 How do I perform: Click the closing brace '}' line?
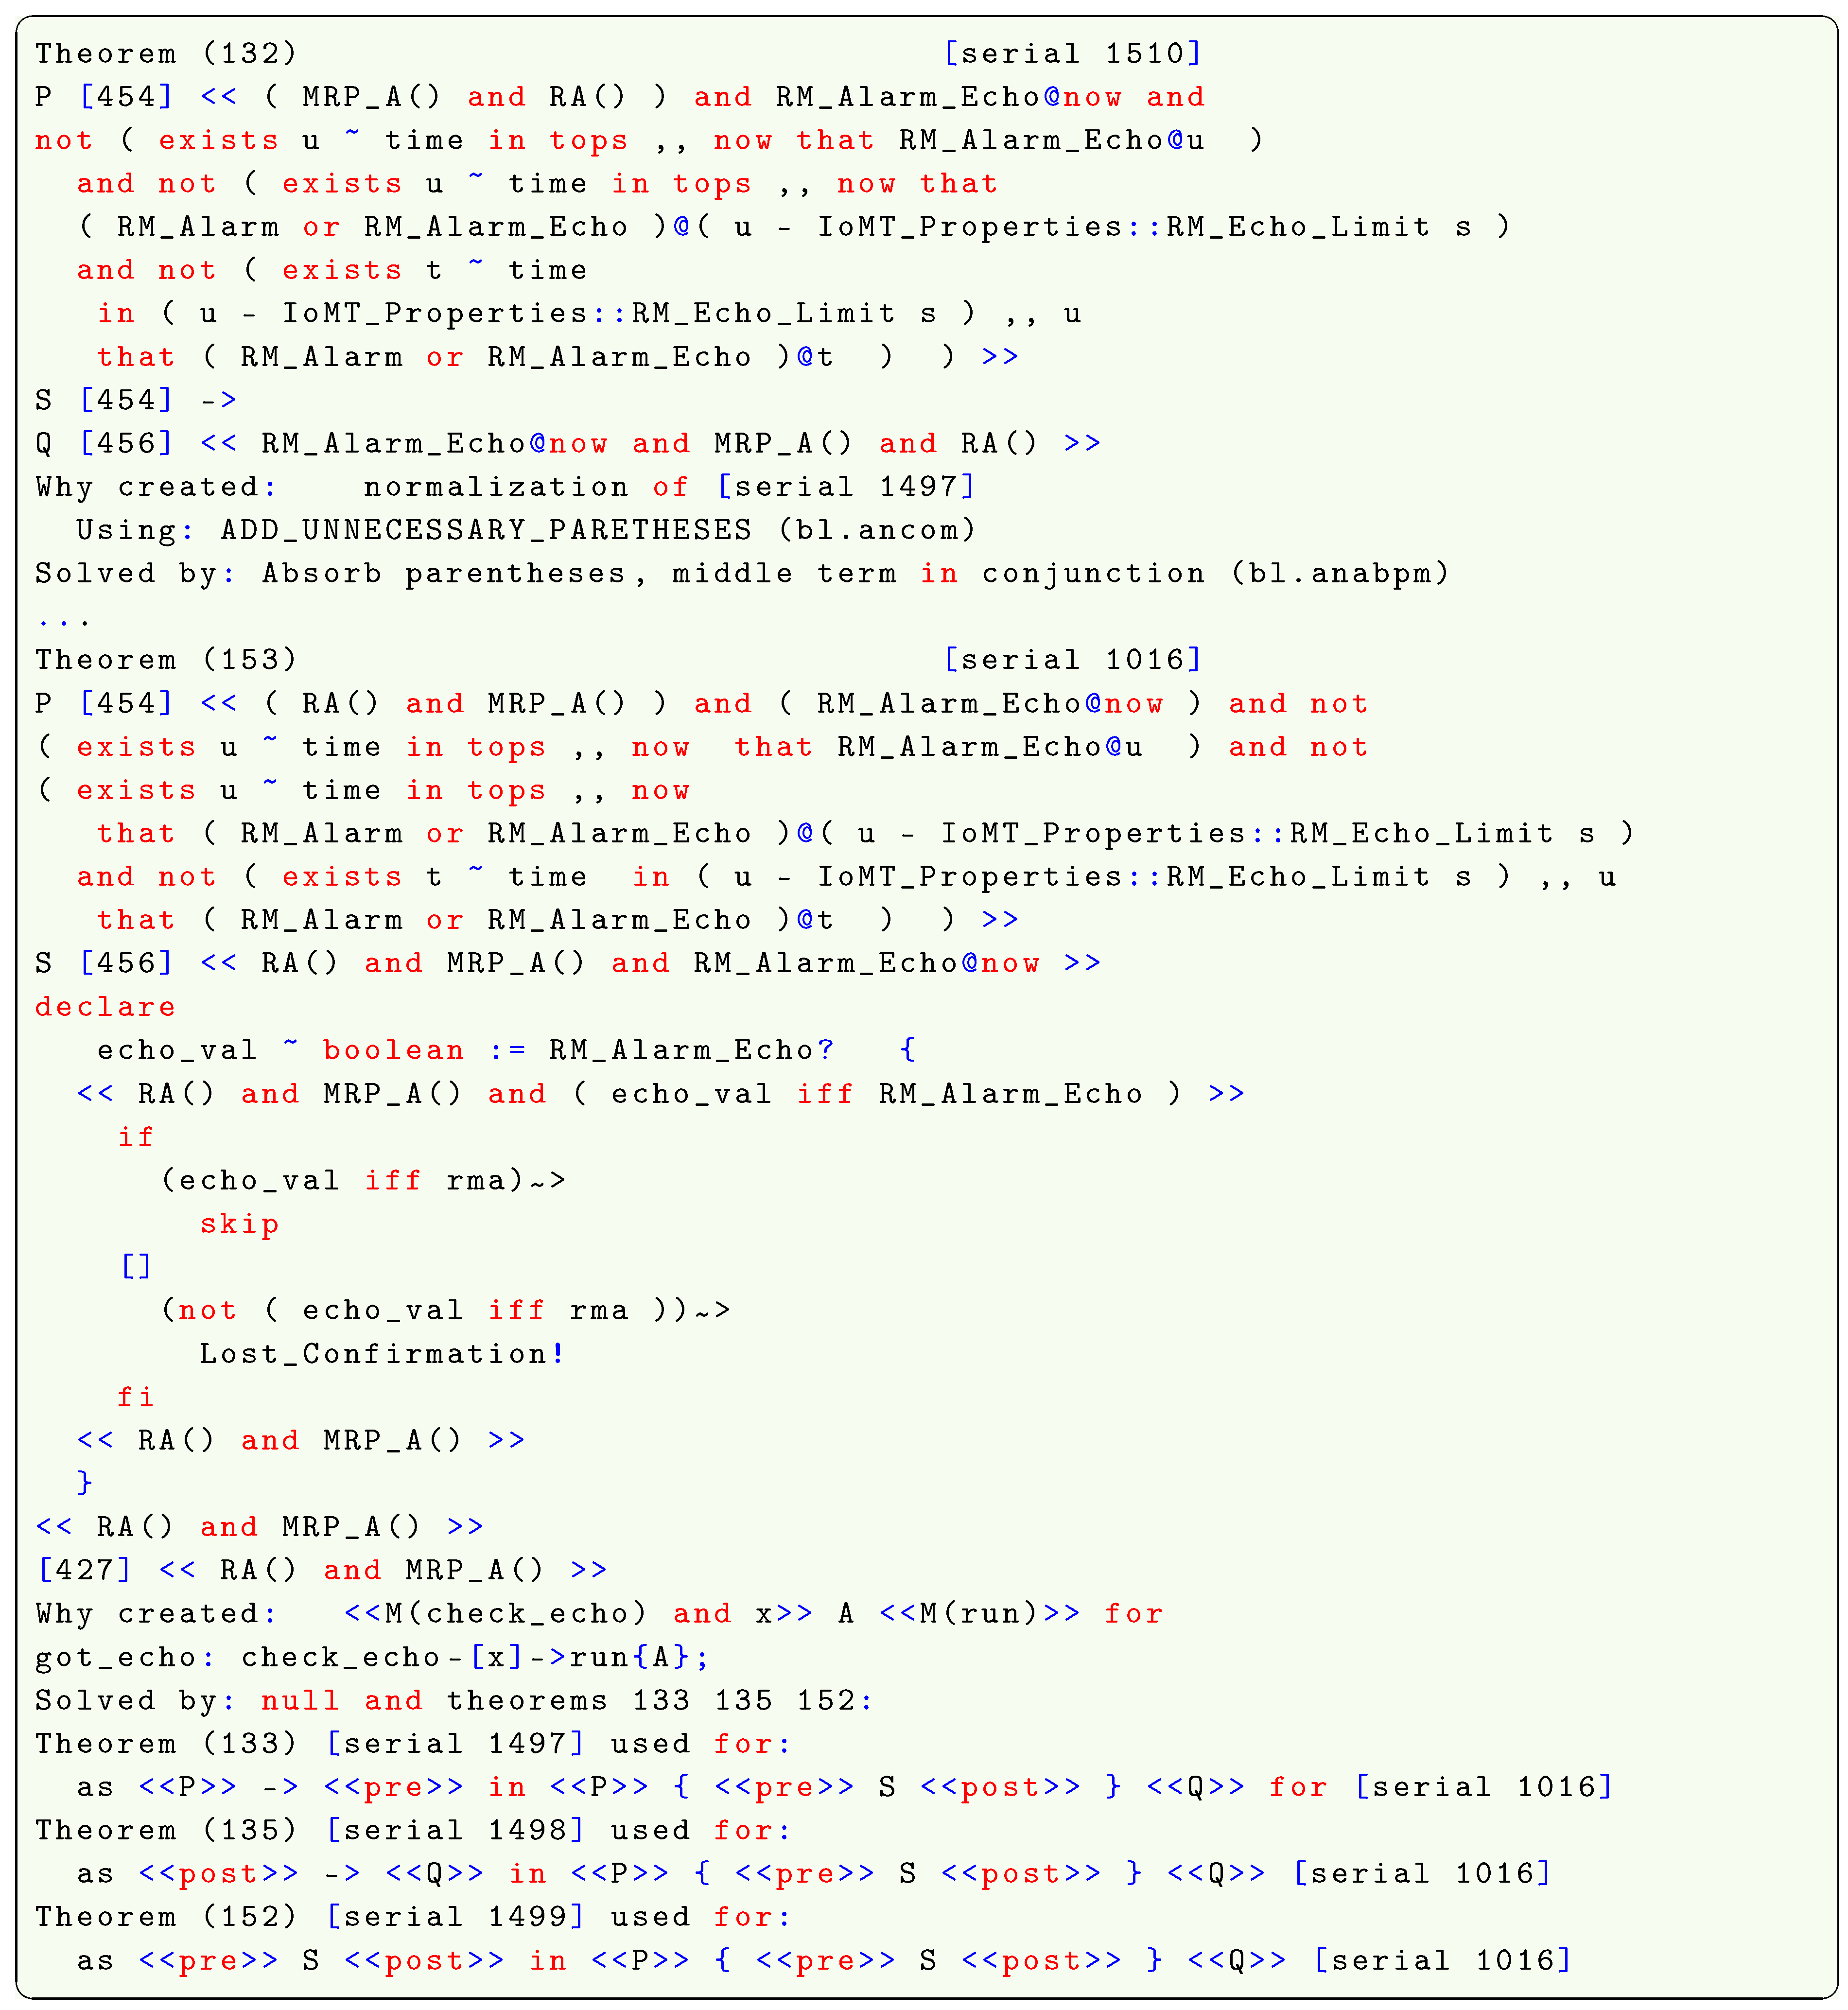85,1483
